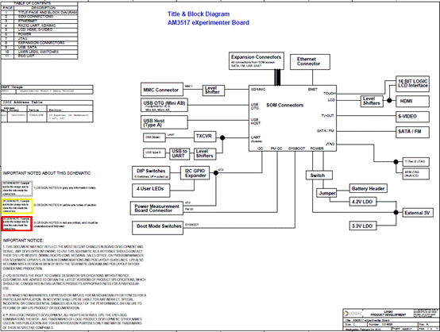Select the USB OTG (Mini AB) block
Viewport: 440px width, 332px height.
(164, 105)
